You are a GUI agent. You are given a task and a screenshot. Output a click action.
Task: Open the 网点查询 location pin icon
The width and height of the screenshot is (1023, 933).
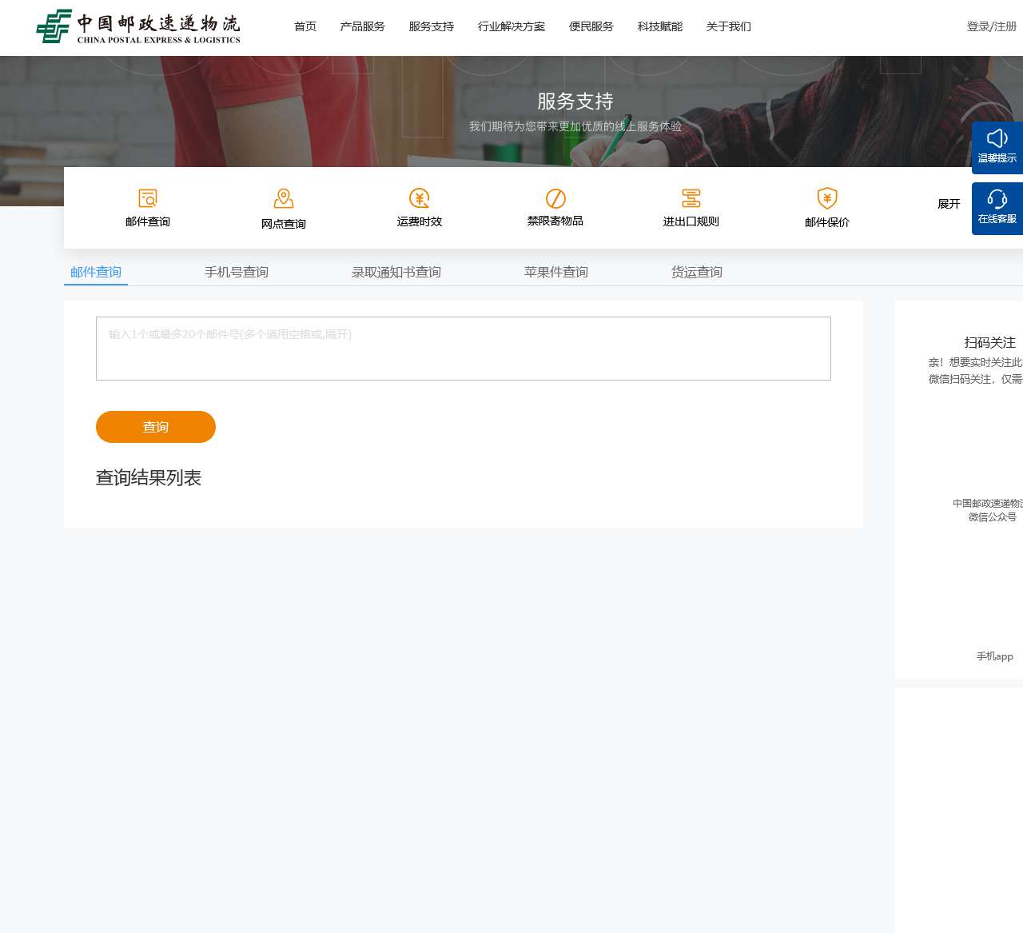(284, 198)
